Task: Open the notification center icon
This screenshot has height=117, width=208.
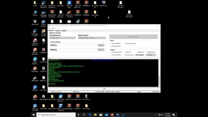Action: tap(173, 115)
